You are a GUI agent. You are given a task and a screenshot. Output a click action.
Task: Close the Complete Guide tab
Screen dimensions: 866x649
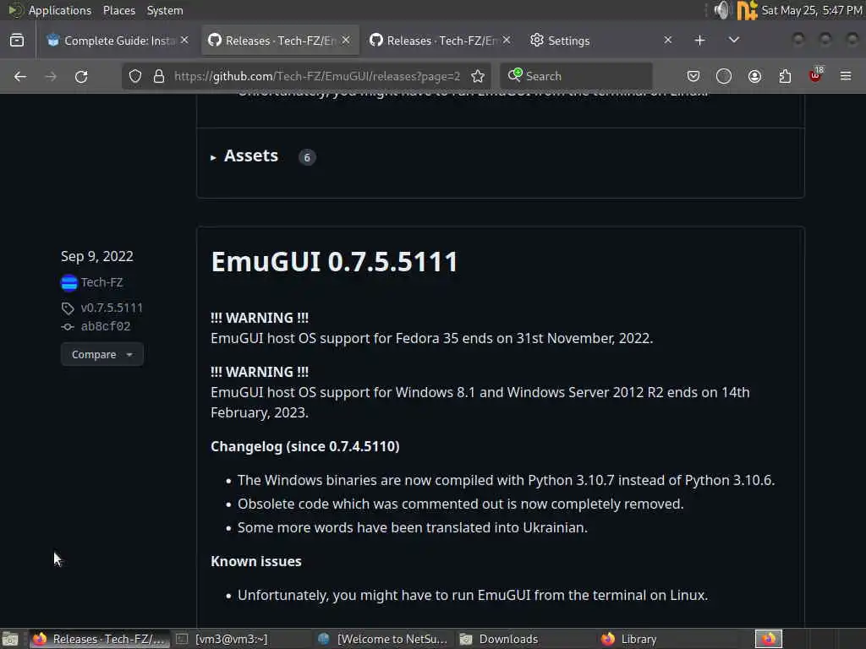point(184,41)
